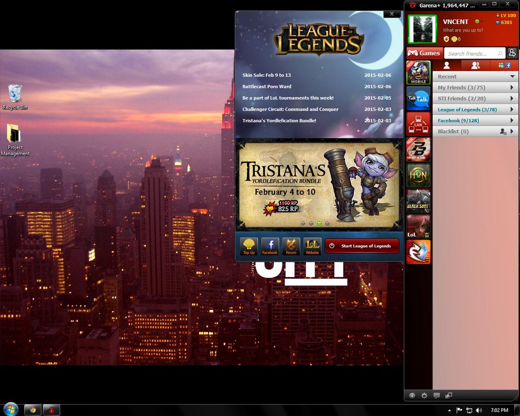Open 'Challenger Circuit: Command and Conquer' news
Screen dimensions: 520x416
click(x=290, y=109)
